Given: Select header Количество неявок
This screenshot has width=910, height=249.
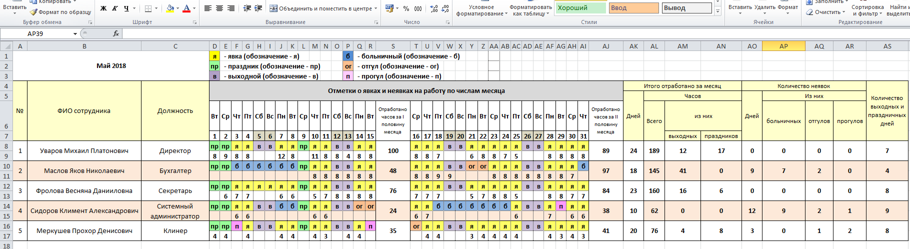Looking at the screenshot, I should 804,86.
